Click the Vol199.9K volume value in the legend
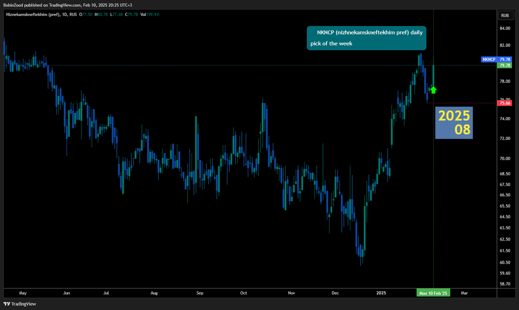Viewport: 519px width, 310px height. (150, 15)
